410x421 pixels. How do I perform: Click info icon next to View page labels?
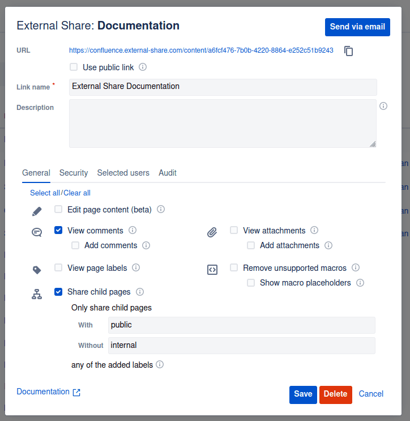pos(136,267)
